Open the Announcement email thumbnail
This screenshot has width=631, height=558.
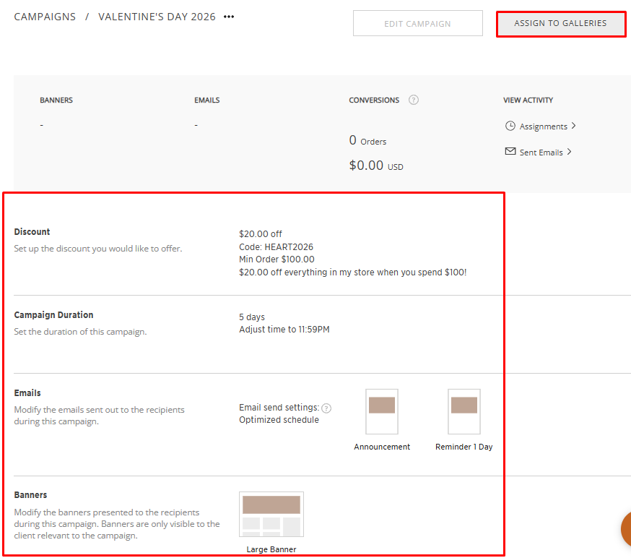coord(382,412)
